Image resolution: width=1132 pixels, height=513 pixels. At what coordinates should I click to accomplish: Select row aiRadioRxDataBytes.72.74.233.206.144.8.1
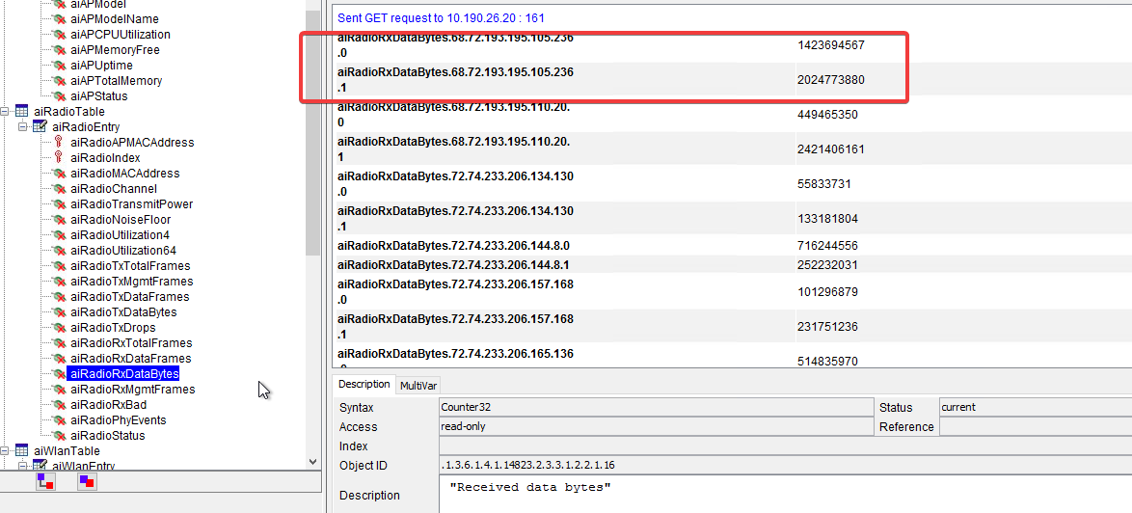[x=734, y=265]
